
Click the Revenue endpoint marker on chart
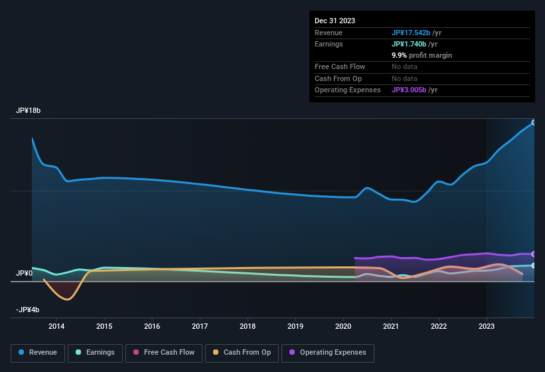534,122
